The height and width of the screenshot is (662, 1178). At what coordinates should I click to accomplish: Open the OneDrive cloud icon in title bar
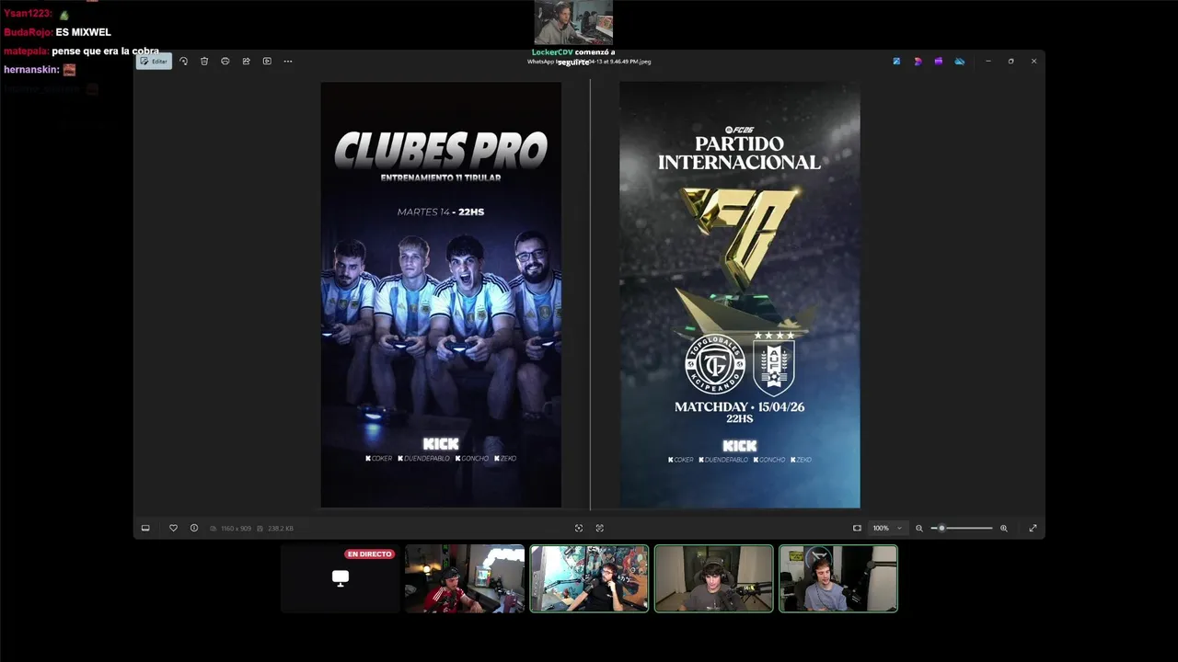click(959, 62)
